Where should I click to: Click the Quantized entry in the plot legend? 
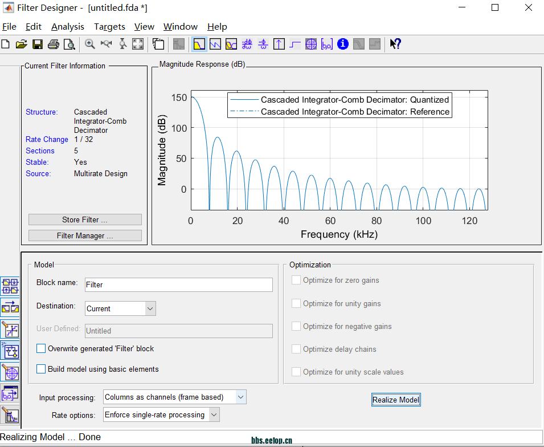[x=340, y=100]
